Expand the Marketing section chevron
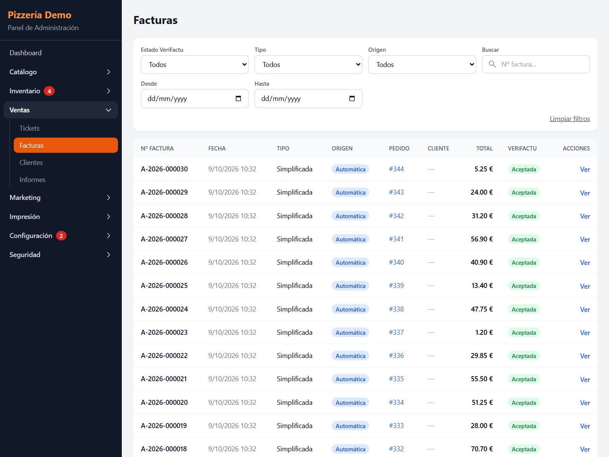The height and width of the screenshot is (457, 609). (108, 198)
